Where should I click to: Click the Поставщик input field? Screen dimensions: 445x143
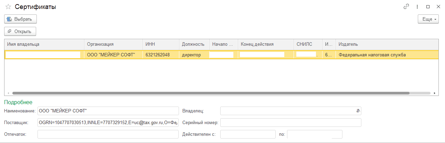[x=108, y=122]
